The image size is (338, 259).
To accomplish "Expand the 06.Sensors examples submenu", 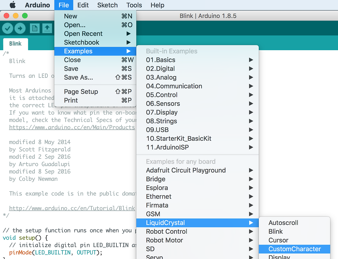I will (x=198, y=103).
